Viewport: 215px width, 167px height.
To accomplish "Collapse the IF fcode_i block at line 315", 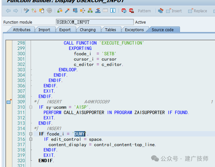I will coord(31,134).
